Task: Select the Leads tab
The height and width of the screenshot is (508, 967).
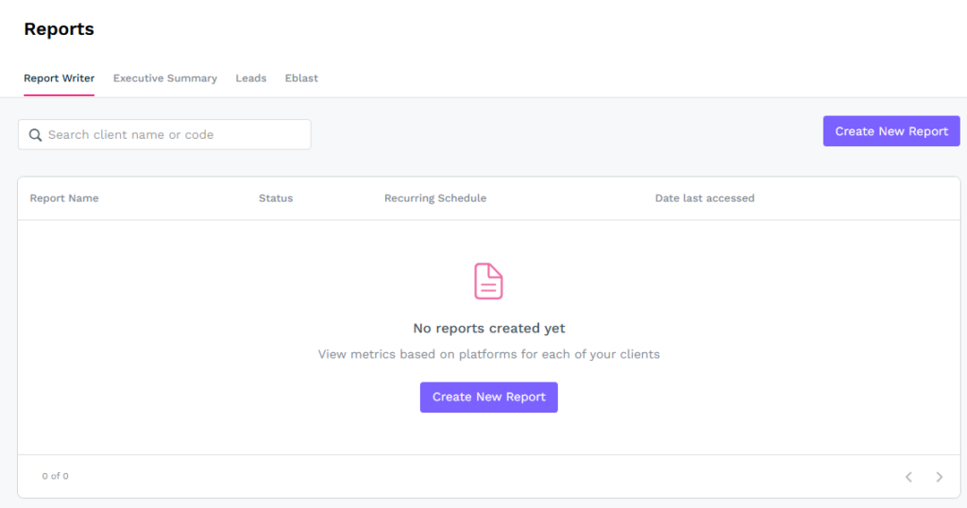Action: 251,78
